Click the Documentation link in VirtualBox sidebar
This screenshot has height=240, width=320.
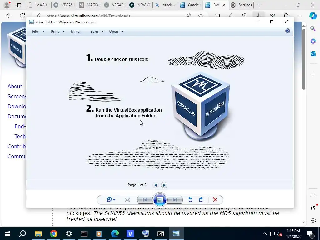[17, 116]
